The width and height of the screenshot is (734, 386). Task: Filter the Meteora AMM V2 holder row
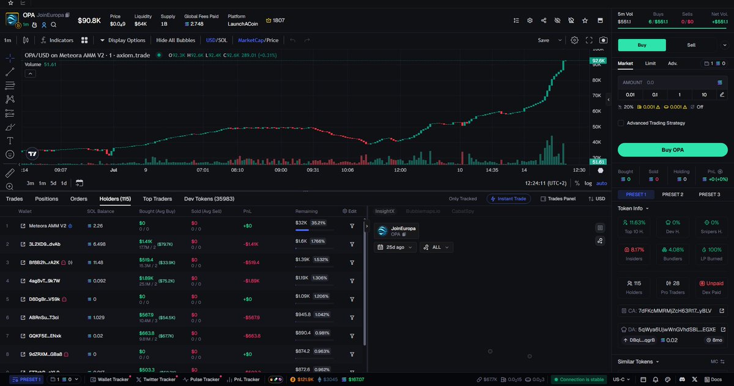point(352,226)
